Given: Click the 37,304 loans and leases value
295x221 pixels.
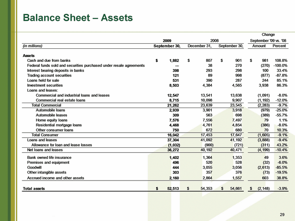Looking at the screenshot, I should [x=173, y=140].
